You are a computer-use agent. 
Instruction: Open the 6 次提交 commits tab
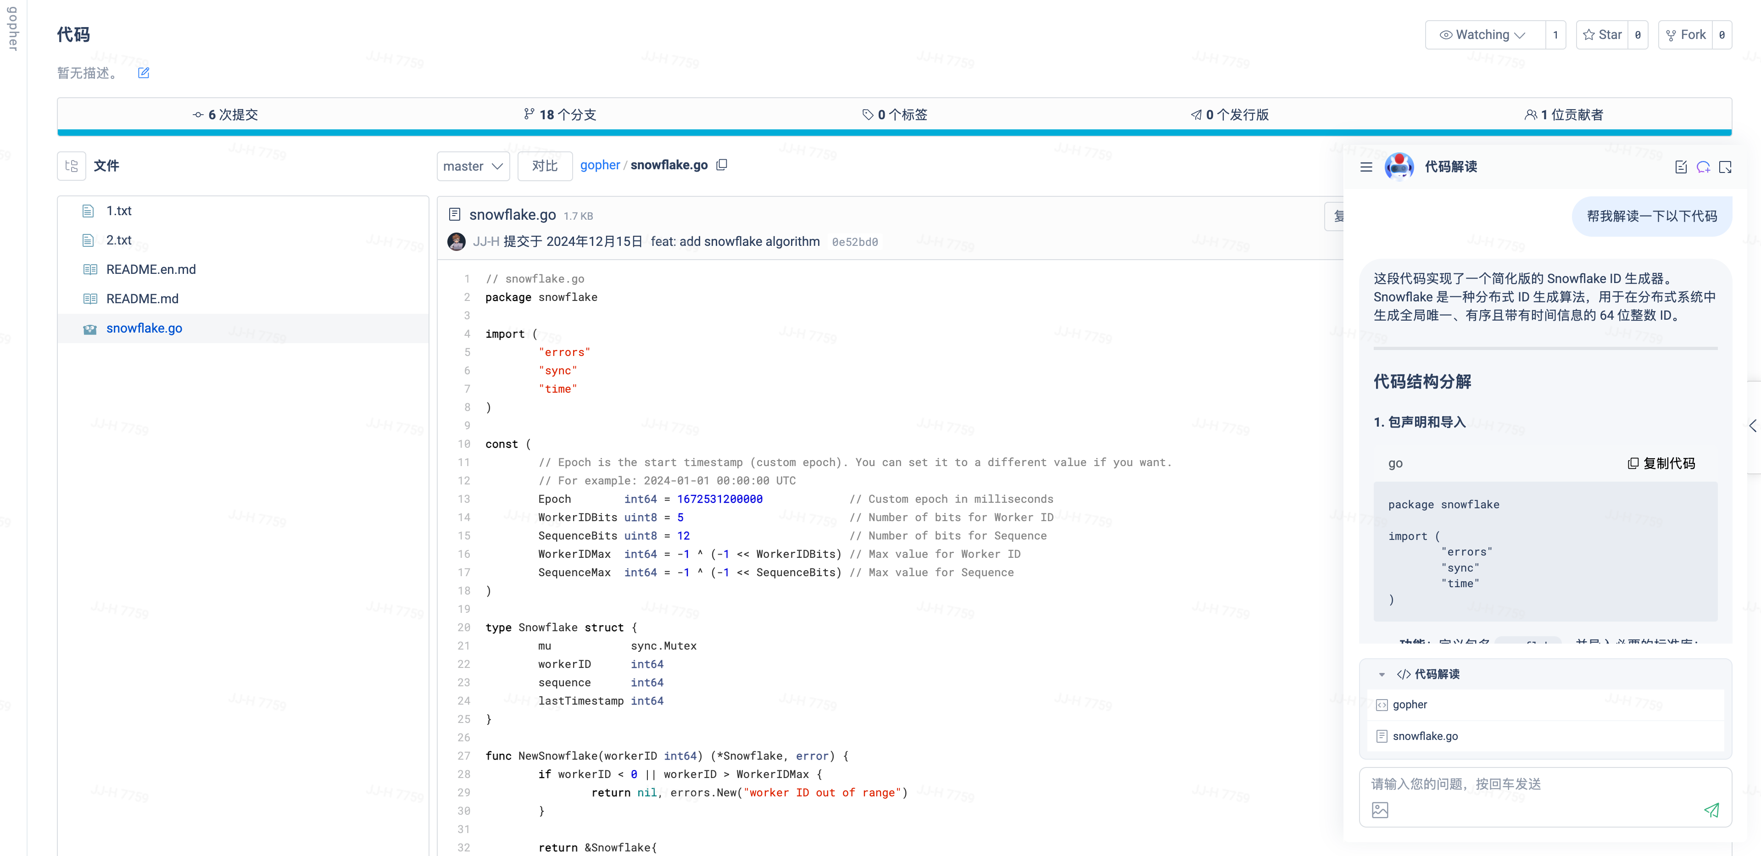pyautogui.click(x=225, y=114)
